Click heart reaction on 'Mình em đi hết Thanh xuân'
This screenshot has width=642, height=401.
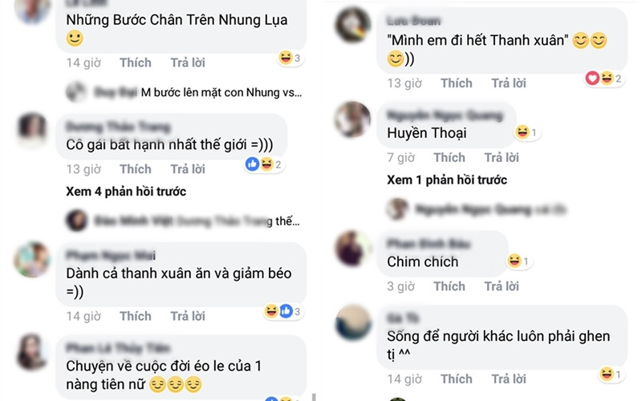pos(592,78)
